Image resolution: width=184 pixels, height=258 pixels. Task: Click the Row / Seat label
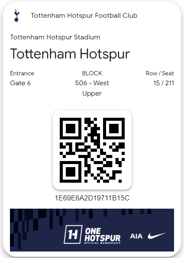160,73
